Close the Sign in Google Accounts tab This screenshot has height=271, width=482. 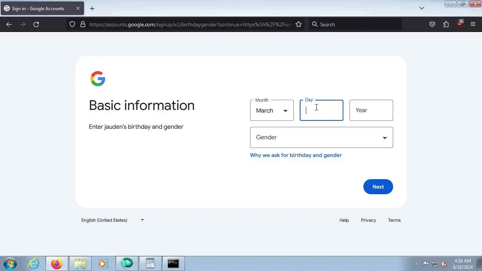(78, 8)
